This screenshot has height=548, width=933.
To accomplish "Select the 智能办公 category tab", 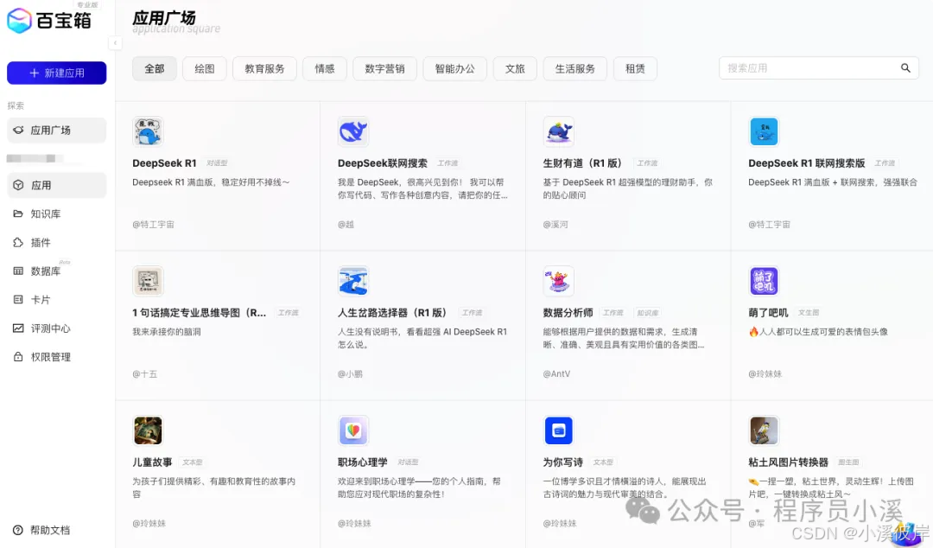I will (x=455, y=68).
